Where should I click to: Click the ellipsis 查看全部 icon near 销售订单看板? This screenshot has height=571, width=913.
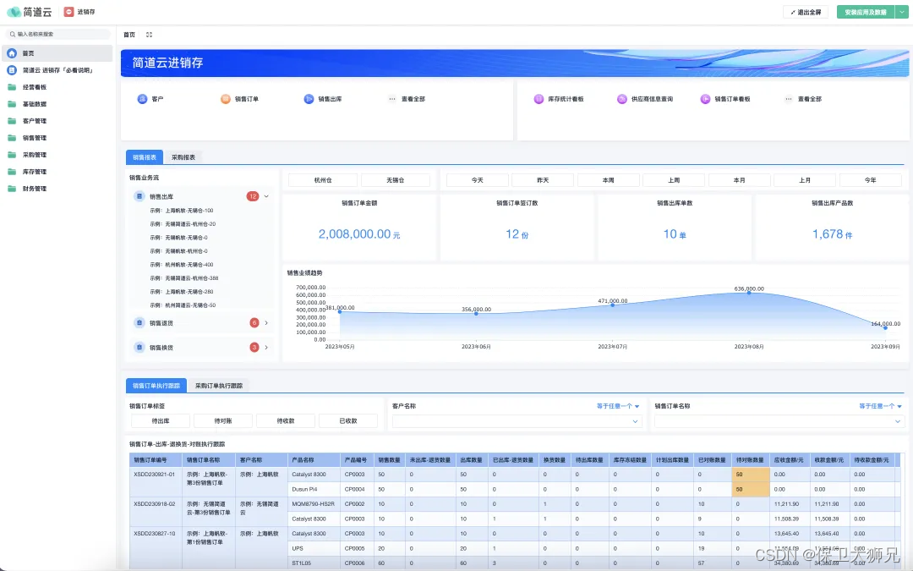(789, 99)
